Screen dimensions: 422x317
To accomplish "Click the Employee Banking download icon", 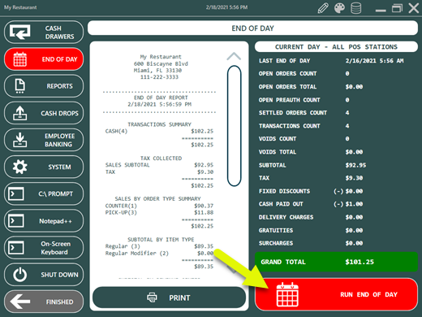I will tap(19, 140).
